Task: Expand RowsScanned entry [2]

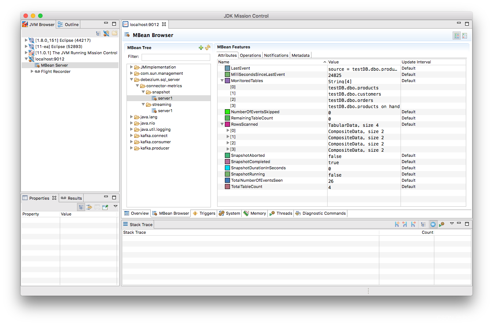Action: click(228, 143)
